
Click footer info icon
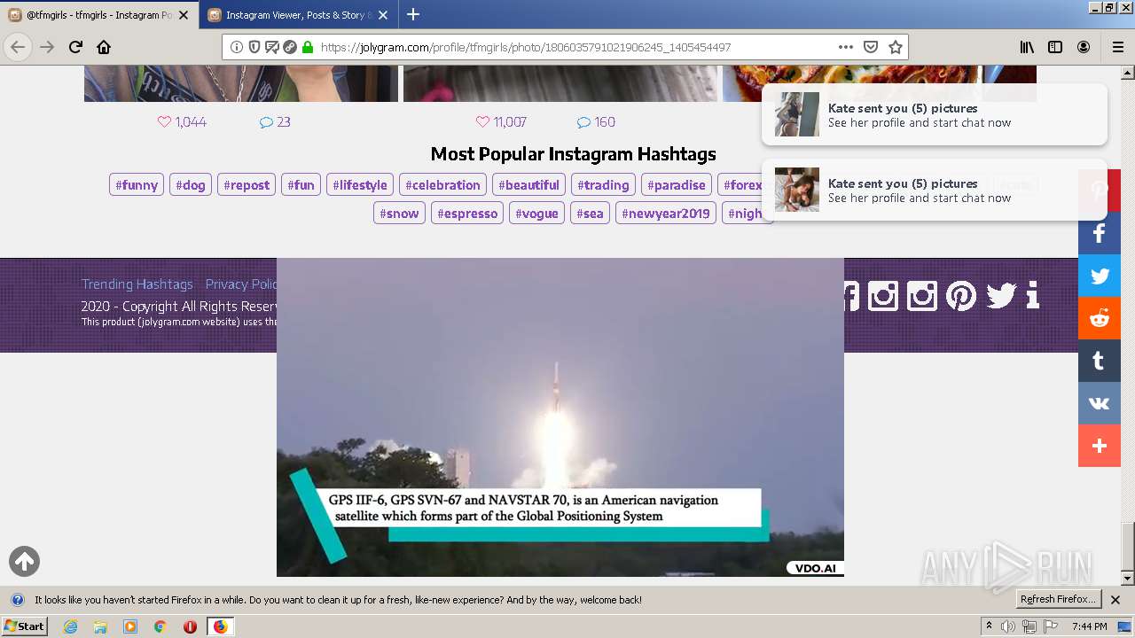pos(1032,295)
